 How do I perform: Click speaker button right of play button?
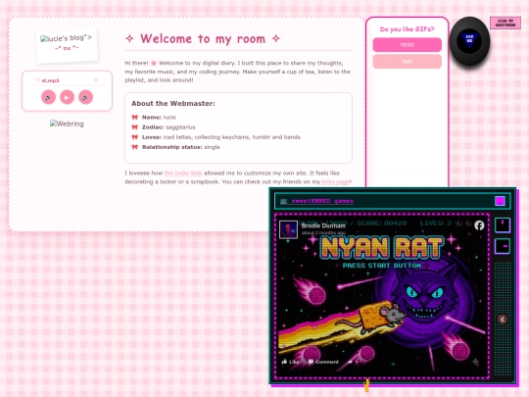[85, 97]
